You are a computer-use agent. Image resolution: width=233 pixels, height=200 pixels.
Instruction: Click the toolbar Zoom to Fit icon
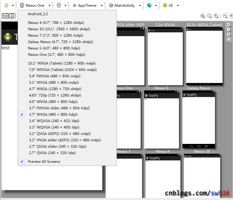click(x=209, y=16)
